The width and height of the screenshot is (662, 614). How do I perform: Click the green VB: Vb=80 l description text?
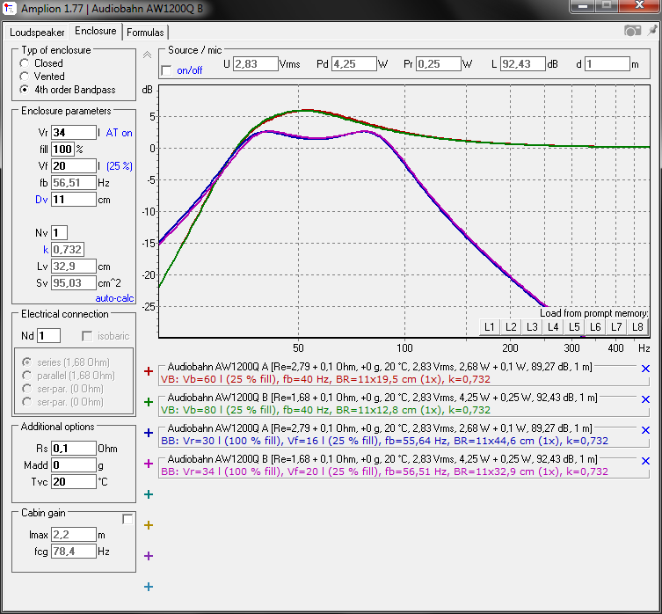[x=325, y=410]
